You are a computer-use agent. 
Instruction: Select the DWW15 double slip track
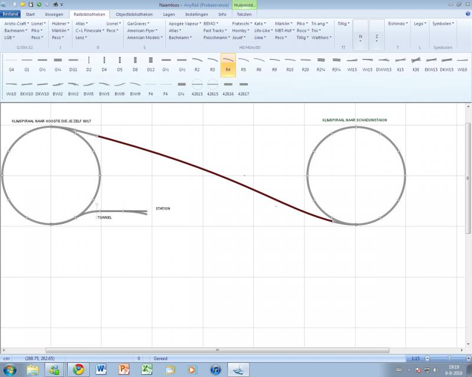pyautogui.click(x=383, y=63)
